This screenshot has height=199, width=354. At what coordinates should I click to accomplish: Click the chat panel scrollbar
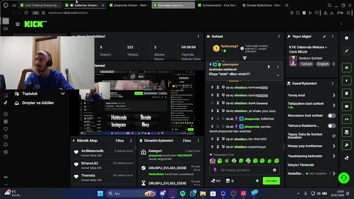tap(284, 147)
